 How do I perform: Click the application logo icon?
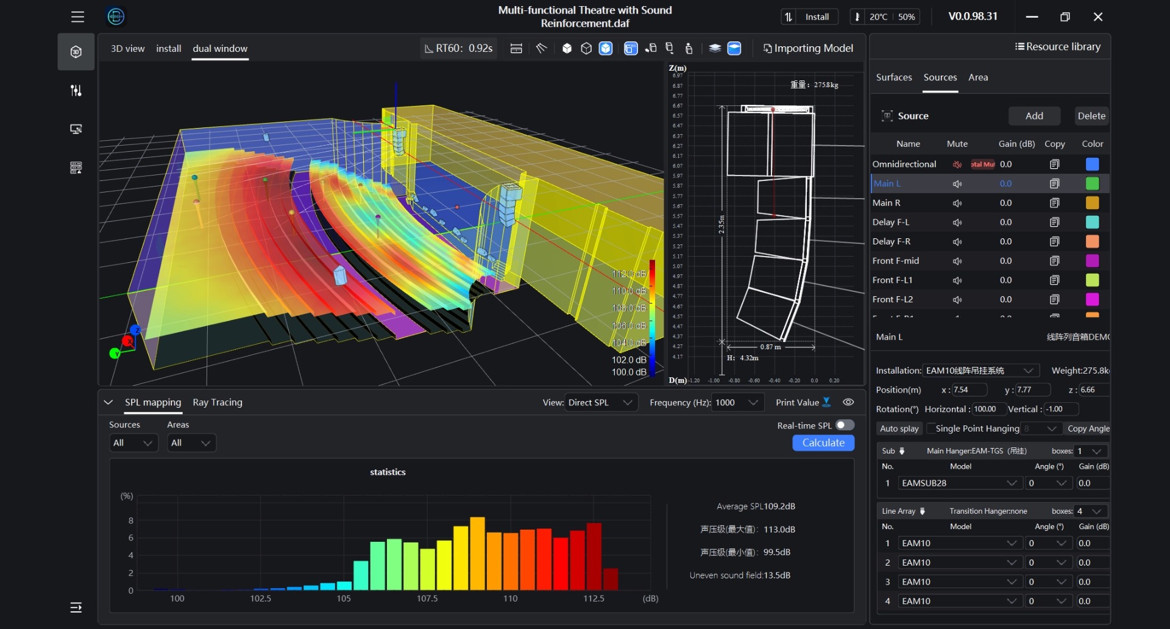click(116, 16)
